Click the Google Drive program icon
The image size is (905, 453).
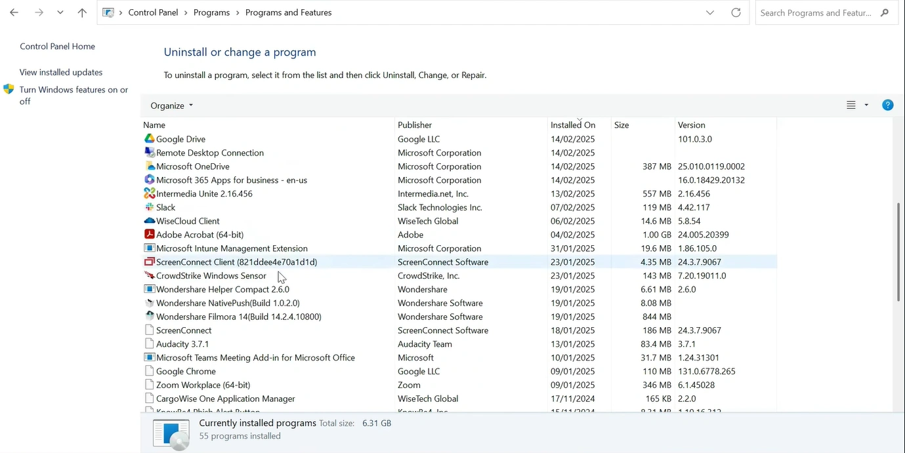(150, 139)
